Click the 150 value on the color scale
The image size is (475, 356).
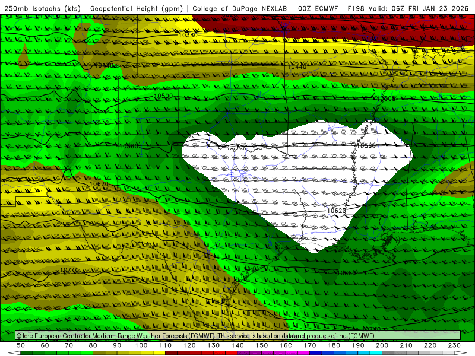[261, 345]
